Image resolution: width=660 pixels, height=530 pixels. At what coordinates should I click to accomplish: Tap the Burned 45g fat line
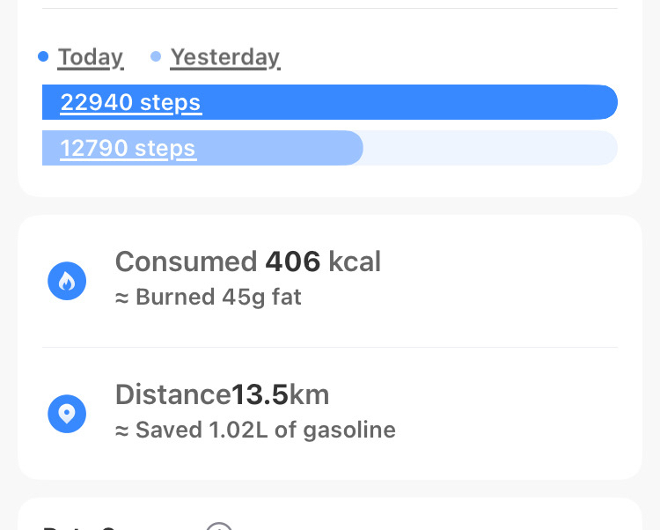tap(208, 297)
